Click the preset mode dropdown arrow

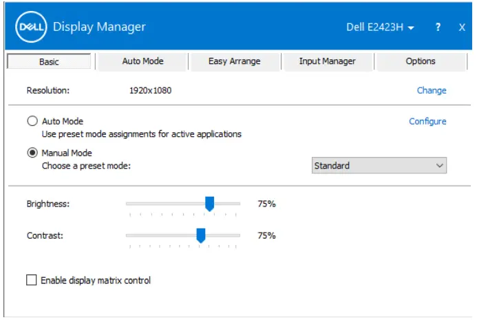tap(439, 166)
